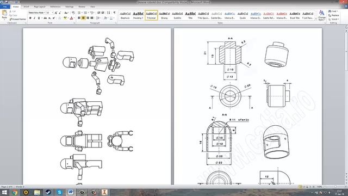Switch to the Review tab
The height and width of the screenshot is (196, 348).
tap(82, 7)
